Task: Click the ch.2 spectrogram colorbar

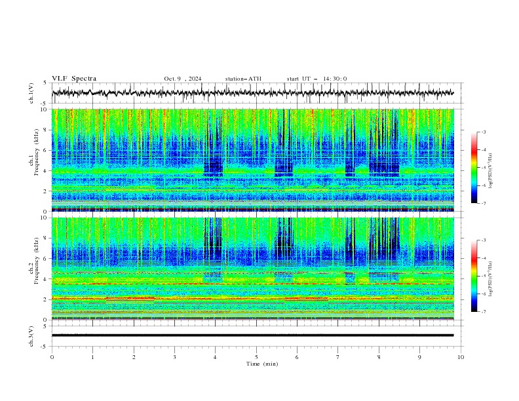Action: tap(474, 276)
